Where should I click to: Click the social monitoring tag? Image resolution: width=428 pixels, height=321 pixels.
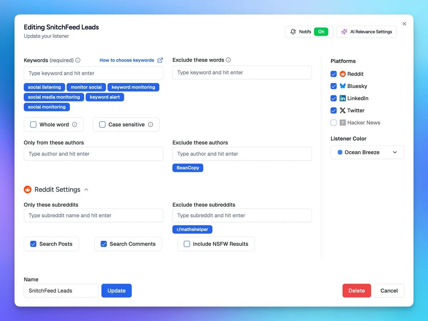pos(47,107)
